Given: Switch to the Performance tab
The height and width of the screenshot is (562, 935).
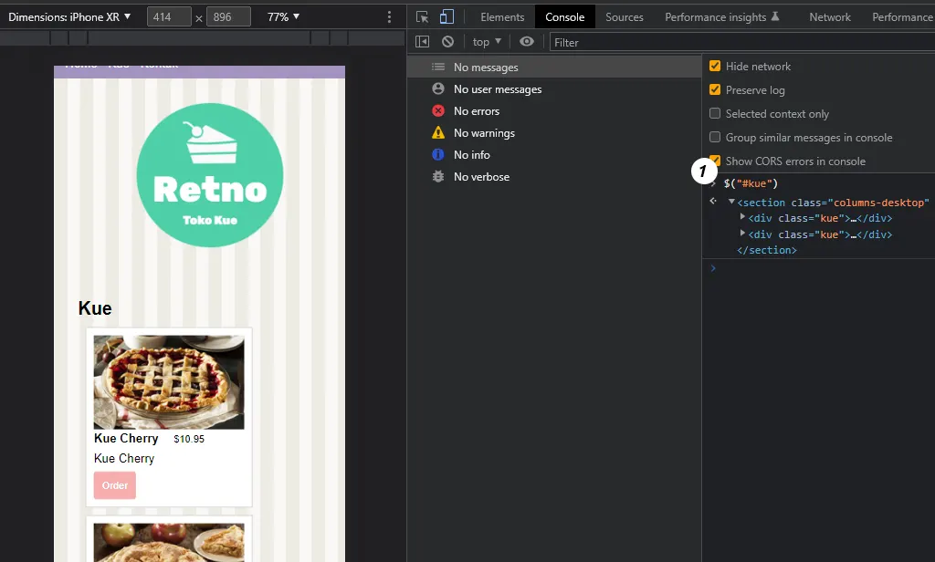Looking at the screenshot, I should pos(901,17).
